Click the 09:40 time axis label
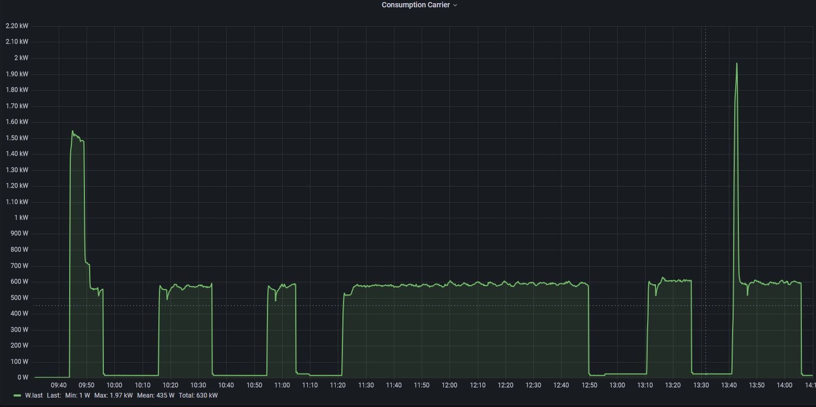Screen dimensions: 816x407 [x=59, y=386]
